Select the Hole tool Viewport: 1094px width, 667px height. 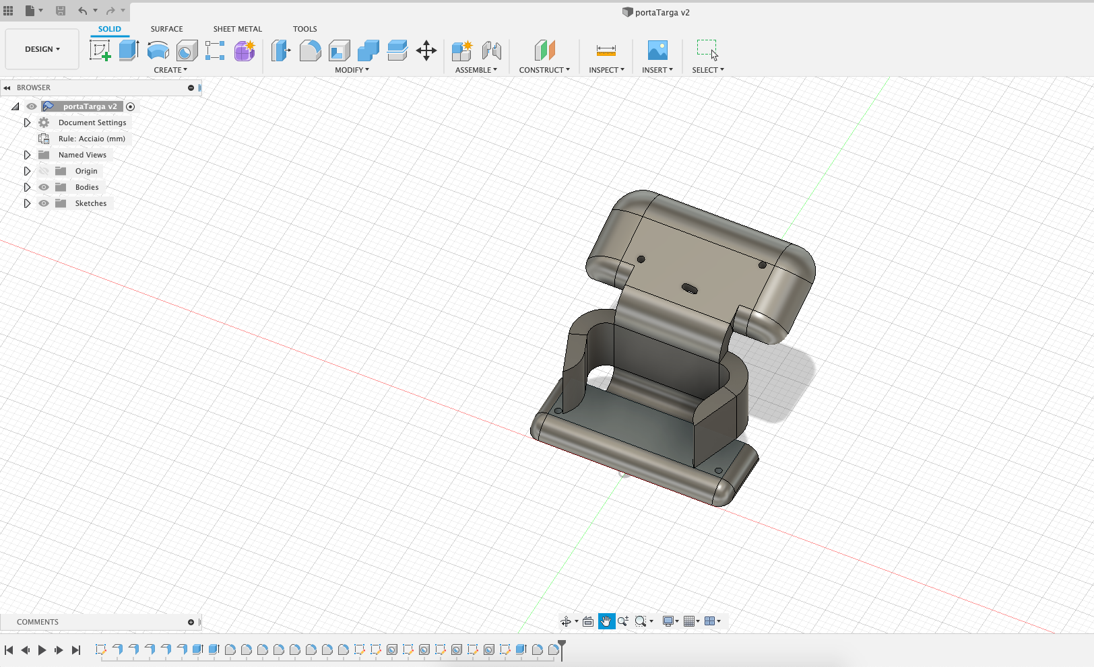pos(187,50)
